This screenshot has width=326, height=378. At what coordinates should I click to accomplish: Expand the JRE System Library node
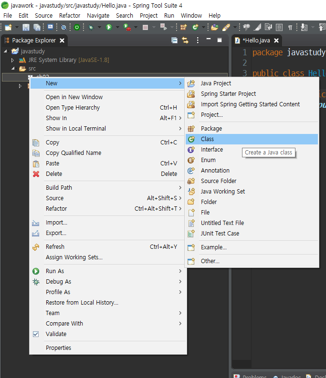tap(12, 60)
